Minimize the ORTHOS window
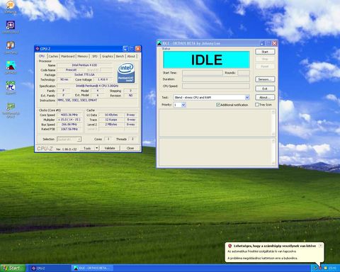The image size is (340, 272). [262, 43]
